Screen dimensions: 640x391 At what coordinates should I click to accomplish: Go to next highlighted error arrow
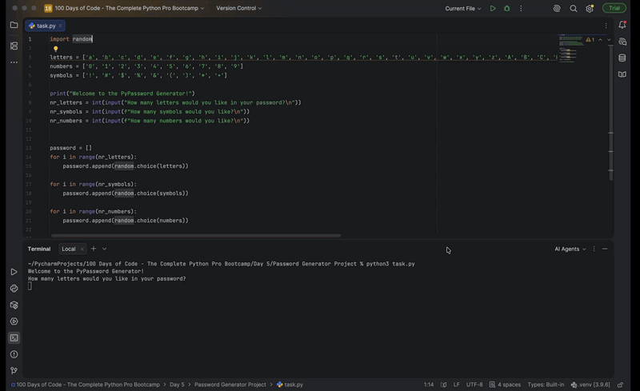click(x=609, y=40)
